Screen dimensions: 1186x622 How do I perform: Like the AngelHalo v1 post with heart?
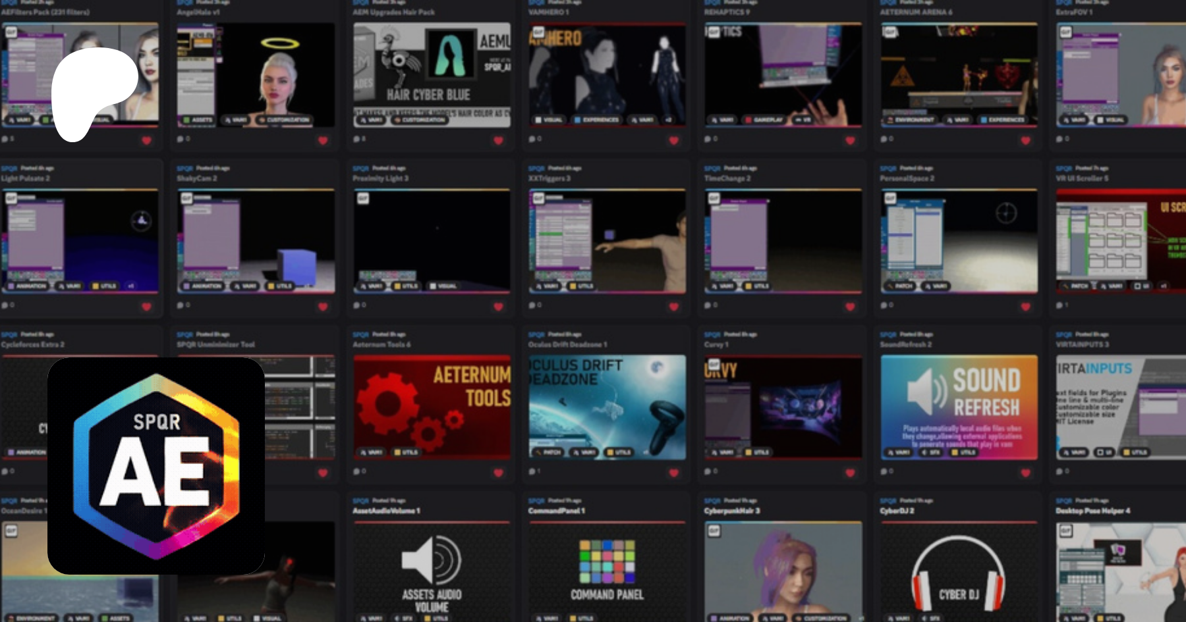pyautogui.click(x=323, y=140)
